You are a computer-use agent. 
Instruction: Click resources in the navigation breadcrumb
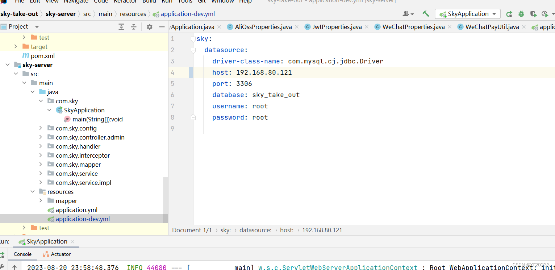tap(133, 14)
